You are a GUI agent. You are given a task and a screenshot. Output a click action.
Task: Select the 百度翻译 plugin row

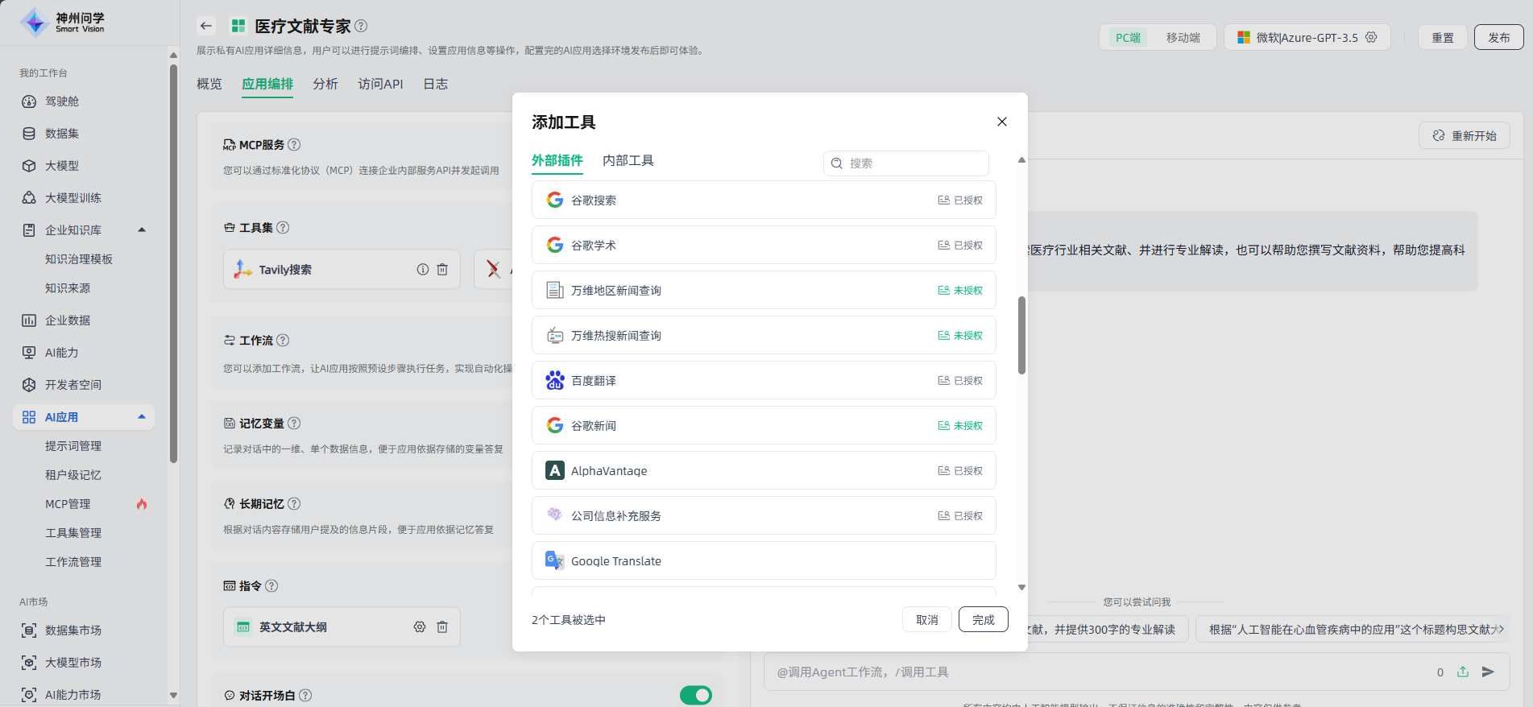click(764, 380)
